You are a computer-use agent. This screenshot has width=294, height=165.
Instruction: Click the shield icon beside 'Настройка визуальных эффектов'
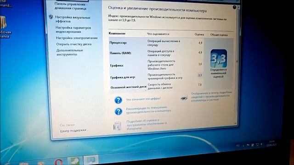point(51,17)
